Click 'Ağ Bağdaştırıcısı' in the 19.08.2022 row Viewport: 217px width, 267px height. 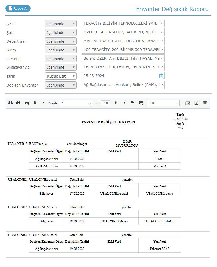pos(47,249)
